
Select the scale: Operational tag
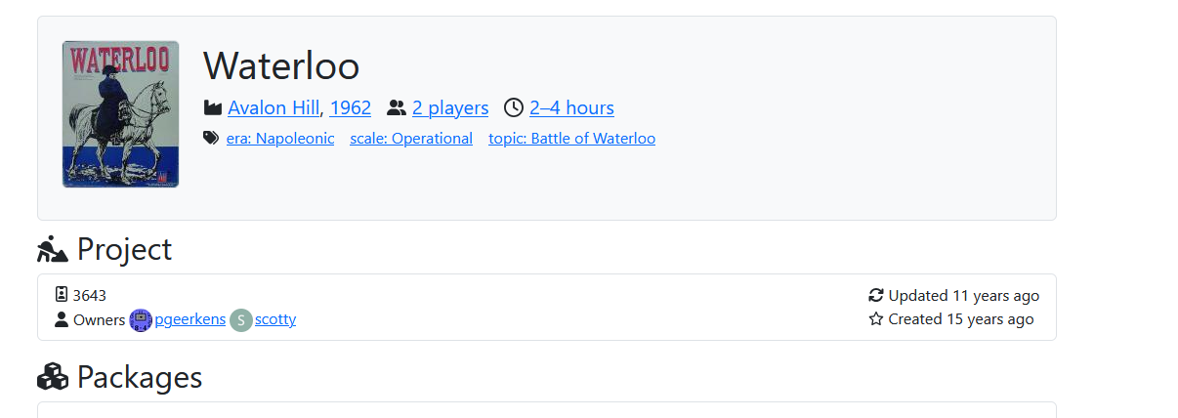[411, 139]
